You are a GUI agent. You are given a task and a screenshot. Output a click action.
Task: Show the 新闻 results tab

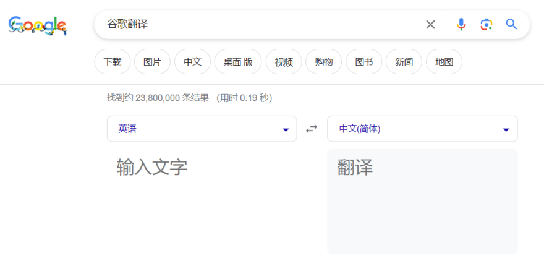pos(404,62)
